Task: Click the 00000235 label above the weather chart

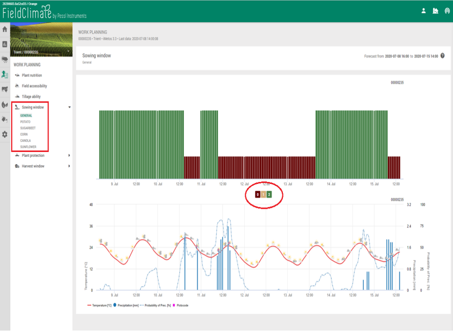Action: (x=397, y=200)
